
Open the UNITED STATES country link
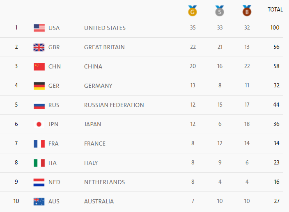[x=105, y=28]
